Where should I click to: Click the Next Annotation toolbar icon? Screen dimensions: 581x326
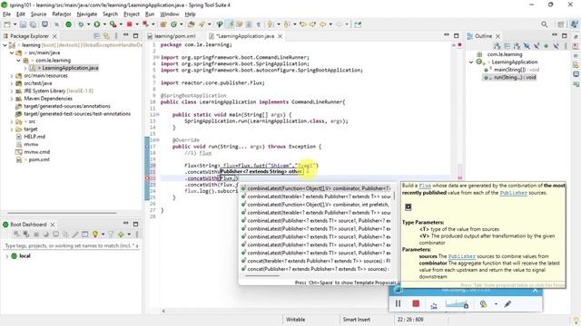271,24
